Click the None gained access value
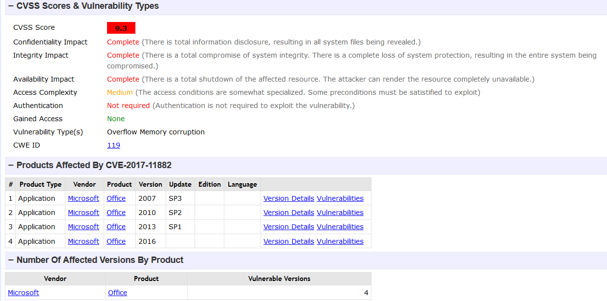 116,119
